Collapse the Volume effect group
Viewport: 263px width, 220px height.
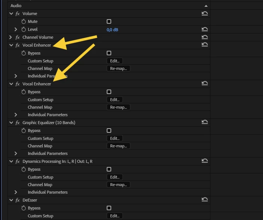click(x=11, y=14)
